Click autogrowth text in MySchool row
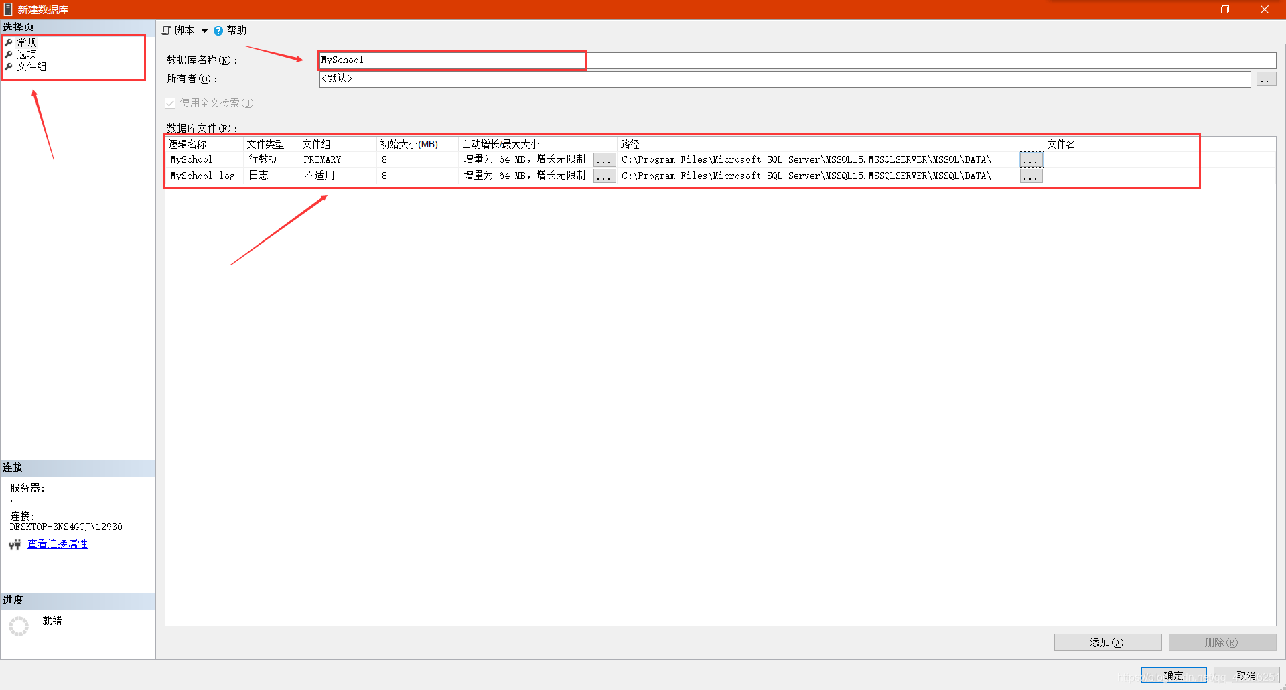This screenshot has width=1286, height=690. pos(524,159)
